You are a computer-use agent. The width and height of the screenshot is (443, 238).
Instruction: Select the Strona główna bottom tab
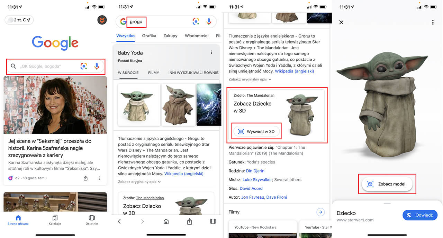click(x=18, y=220)
